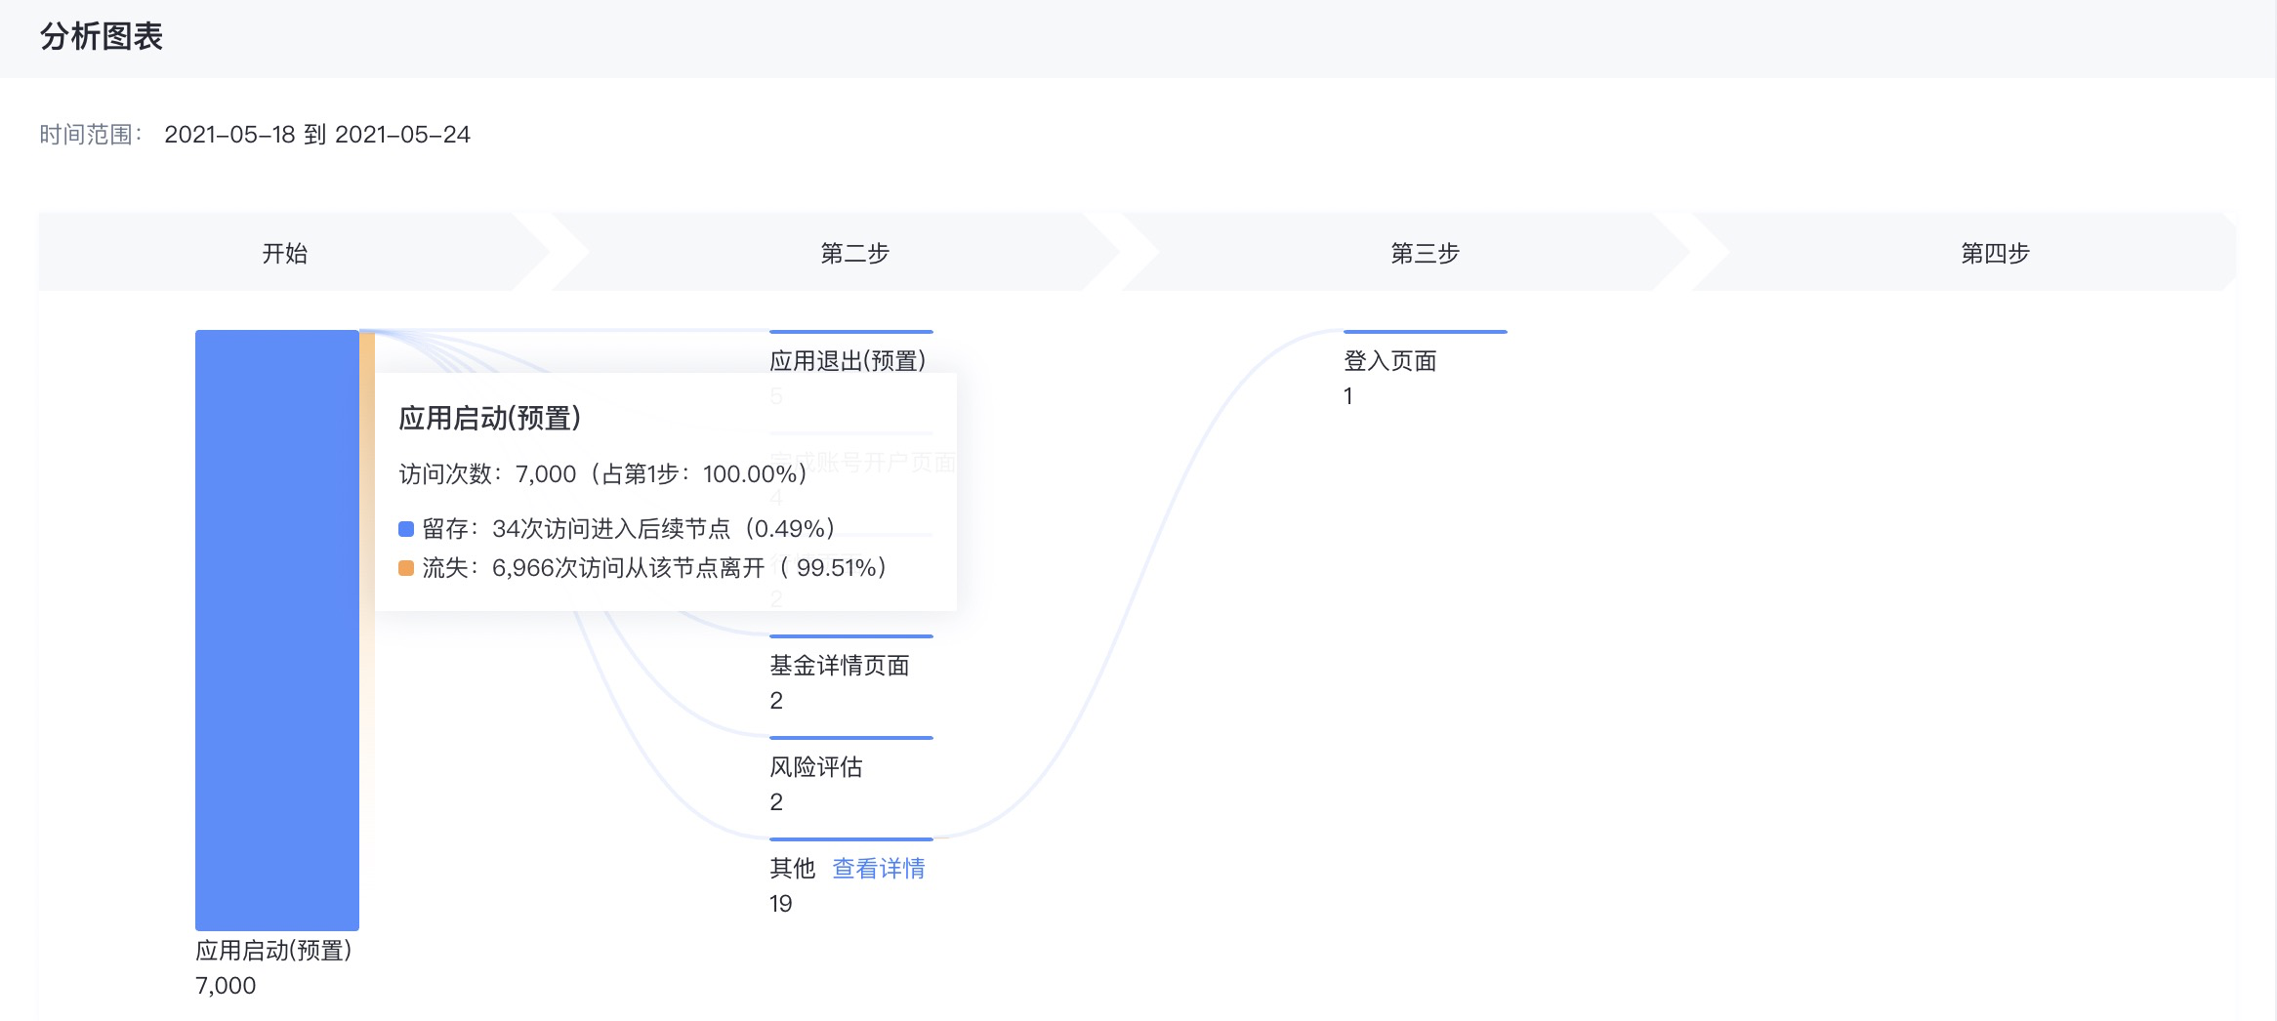Click the 19 count under 其他

781,903
